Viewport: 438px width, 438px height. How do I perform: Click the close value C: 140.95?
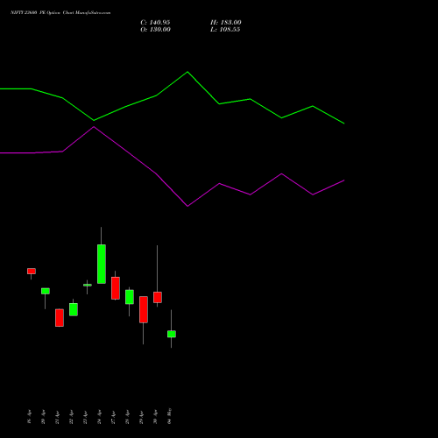[x=155, y=23]
